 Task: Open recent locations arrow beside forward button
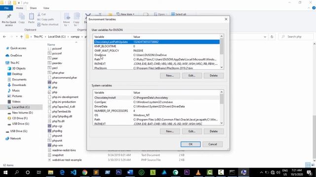coord(16,37)
